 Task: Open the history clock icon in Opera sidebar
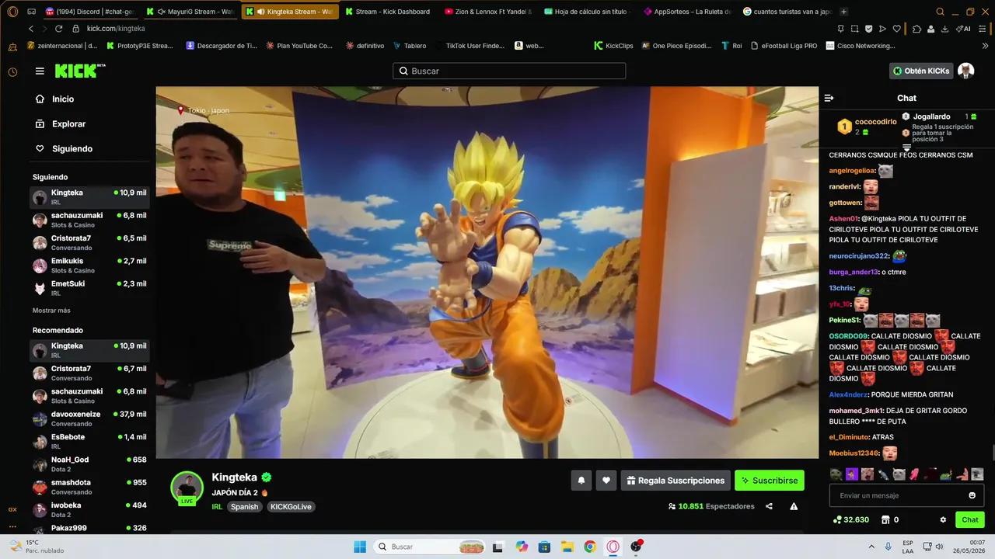[x=12, y=71]
